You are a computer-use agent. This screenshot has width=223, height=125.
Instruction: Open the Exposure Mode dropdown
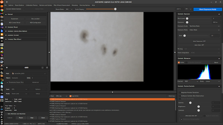(x=204, y=30)
